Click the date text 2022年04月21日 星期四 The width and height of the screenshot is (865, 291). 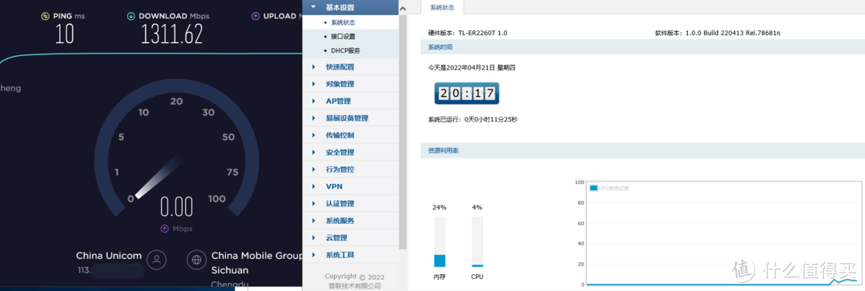click(x=472, y=68)
